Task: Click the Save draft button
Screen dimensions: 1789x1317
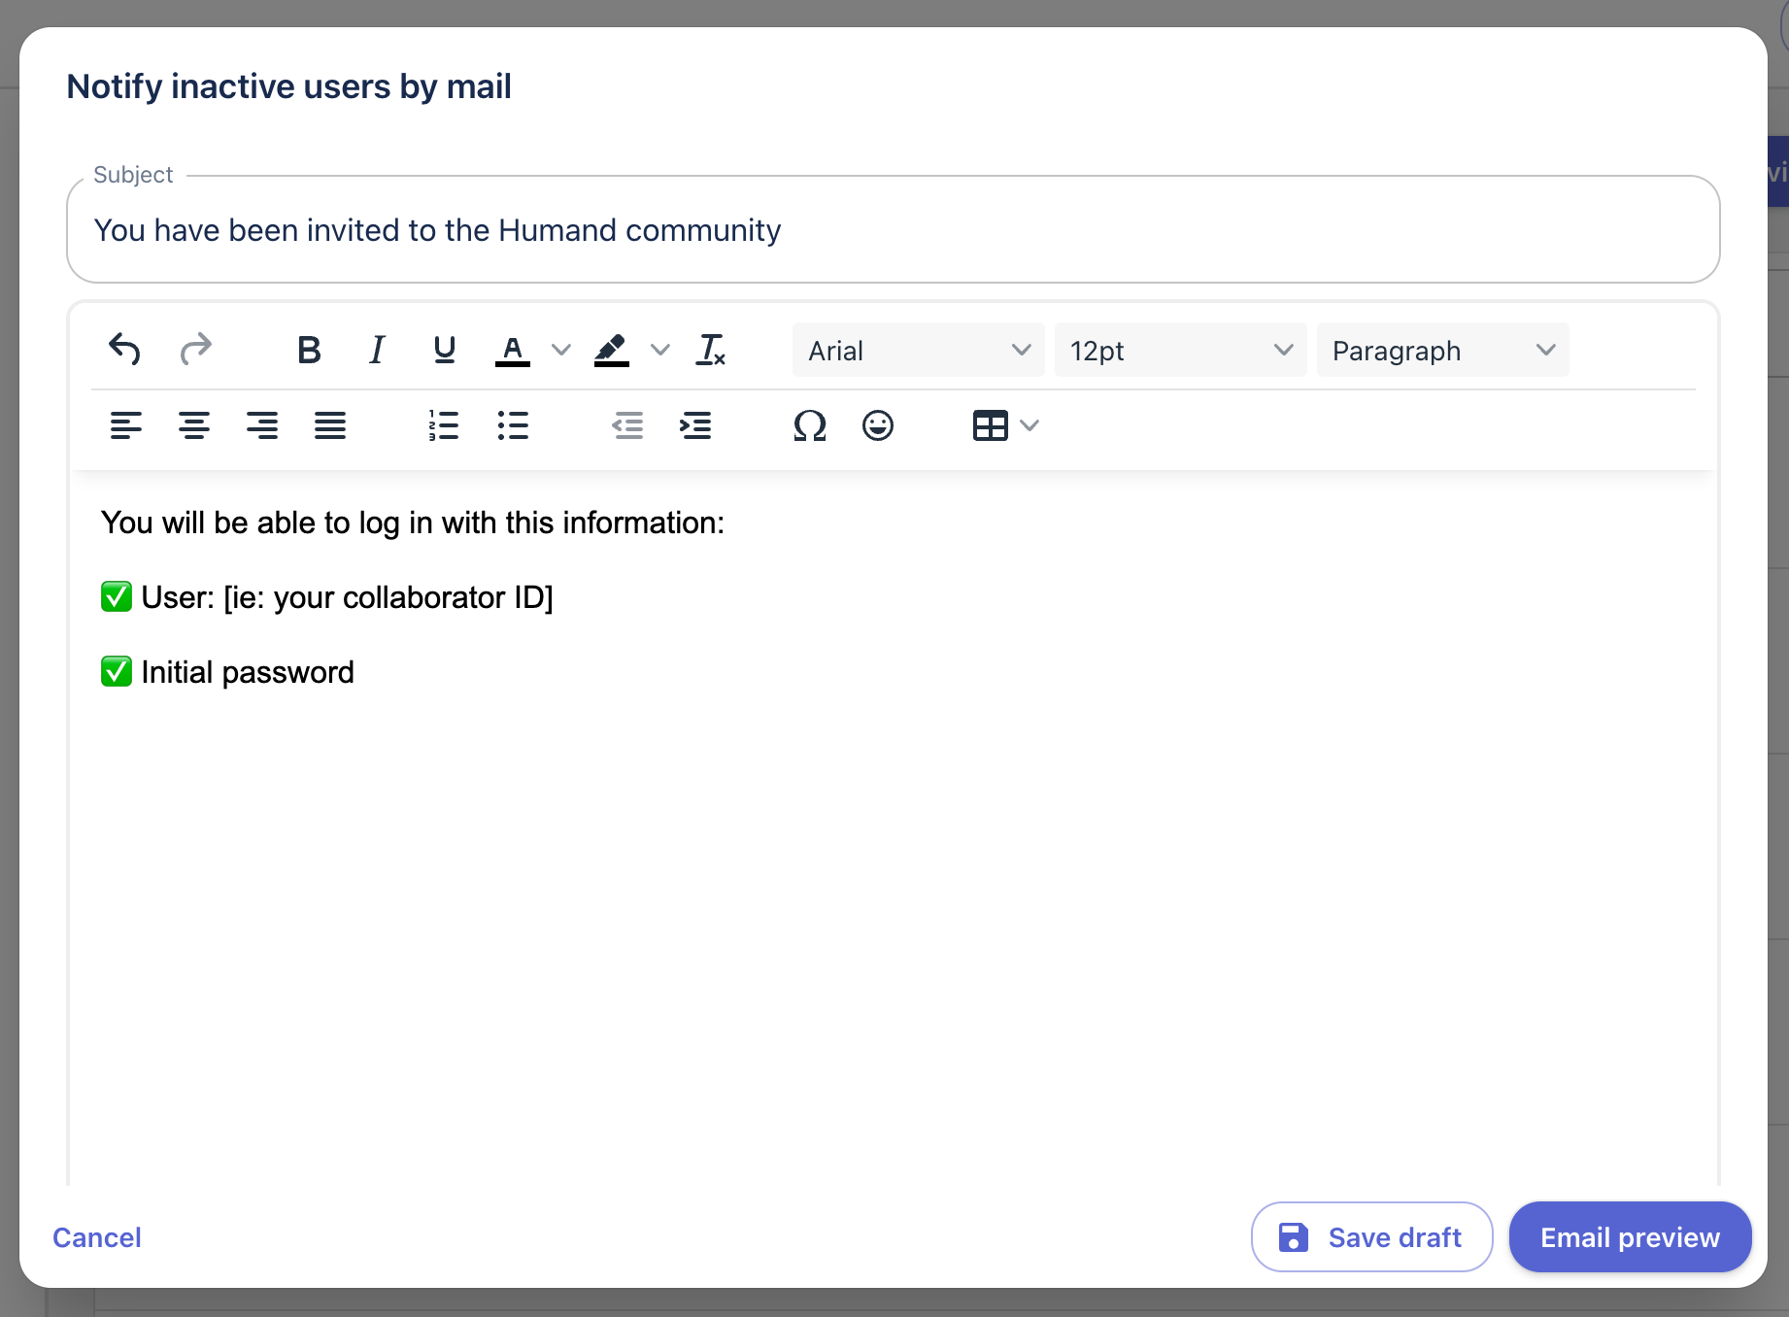Action: coord(1371,1237)
